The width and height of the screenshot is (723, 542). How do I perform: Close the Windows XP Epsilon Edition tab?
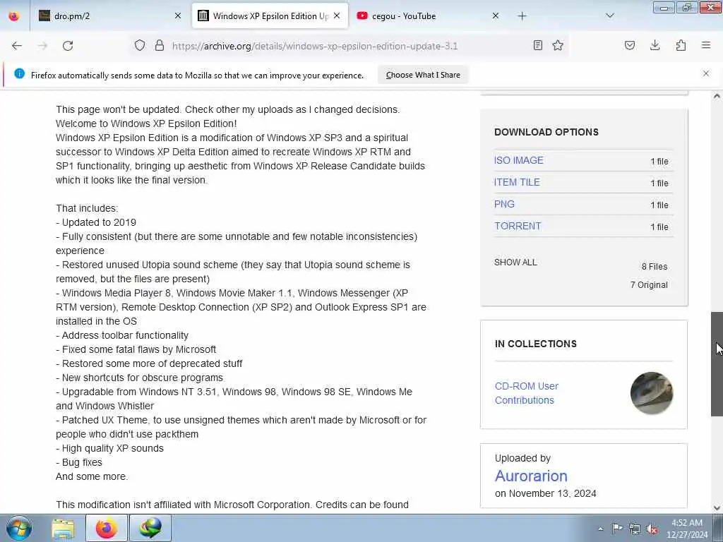[x=337, y=16]
